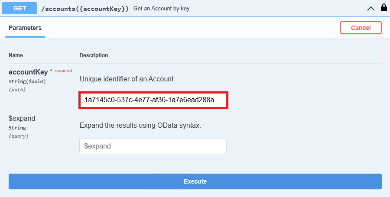This screenshot has height=197, width=390.
Task: Click the accountKey parameter name
Action: pyautogui.click(x=28, y=72)
